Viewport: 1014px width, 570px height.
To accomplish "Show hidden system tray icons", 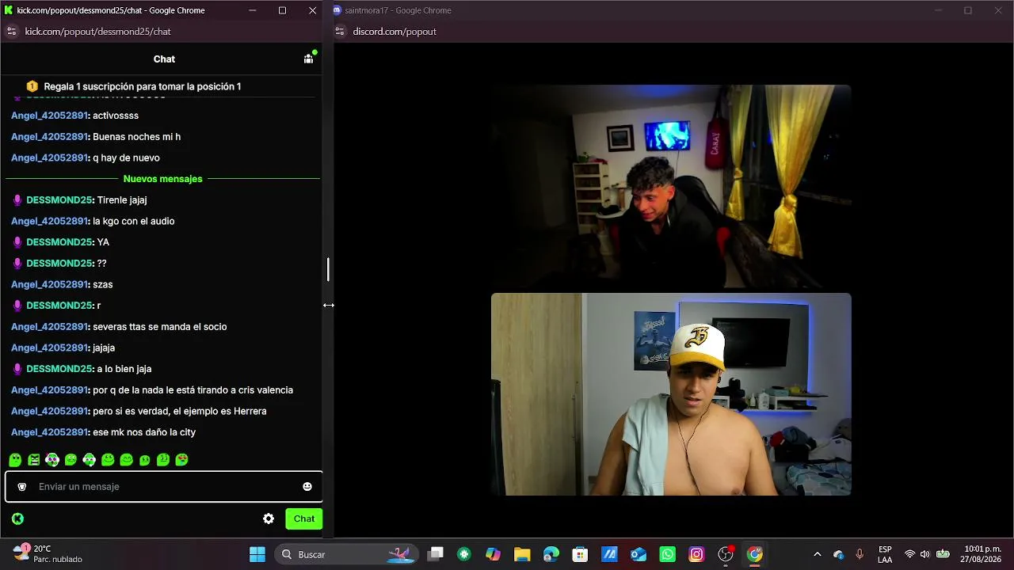I will (x=818, y=554).
